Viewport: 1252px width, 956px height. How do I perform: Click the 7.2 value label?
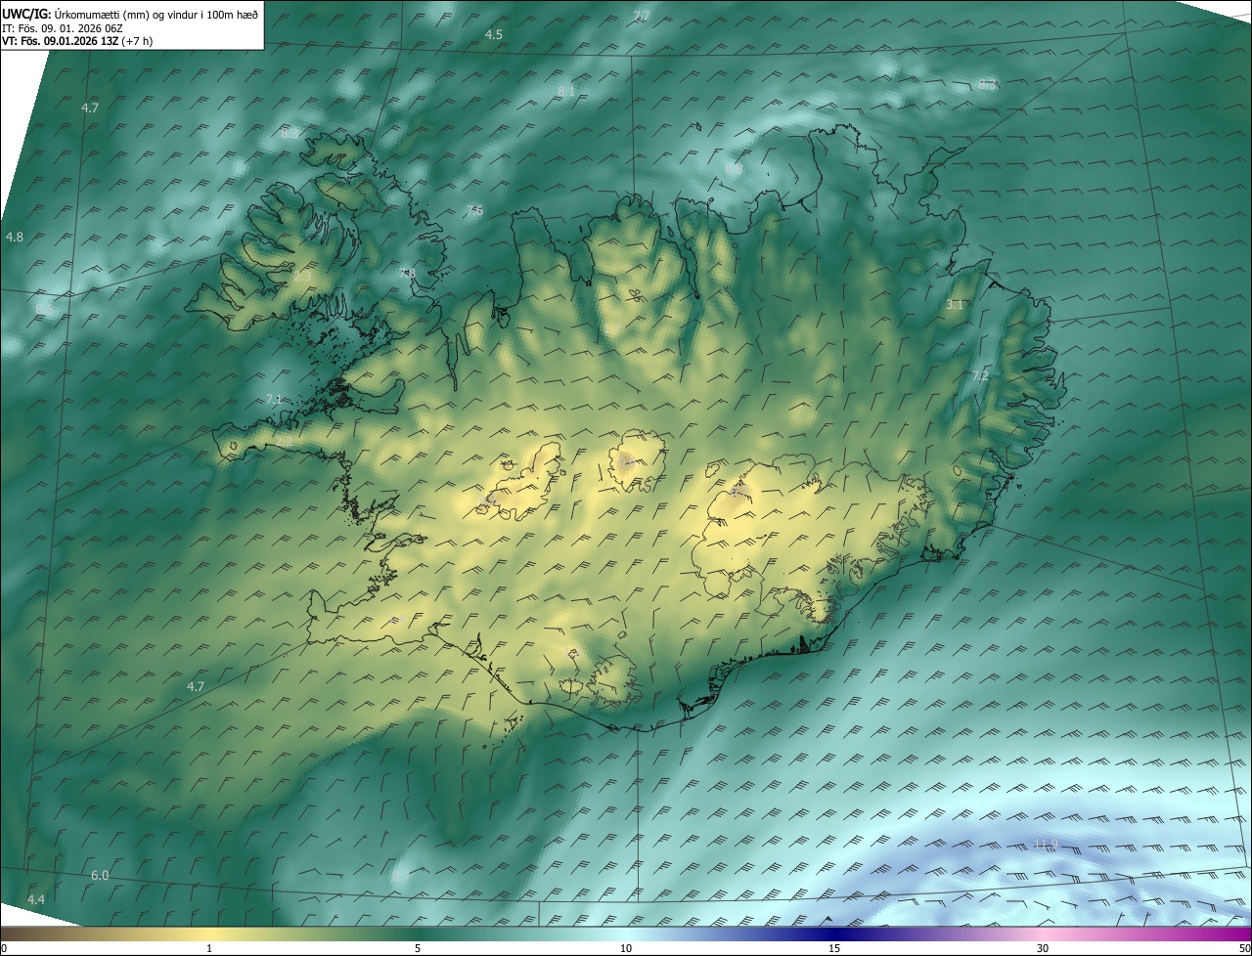[x=980, y=375]
